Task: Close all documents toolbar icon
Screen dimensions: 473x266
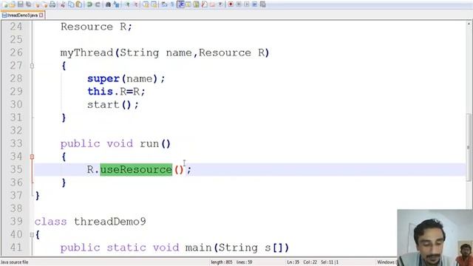Action: click(x=45, y=4)
